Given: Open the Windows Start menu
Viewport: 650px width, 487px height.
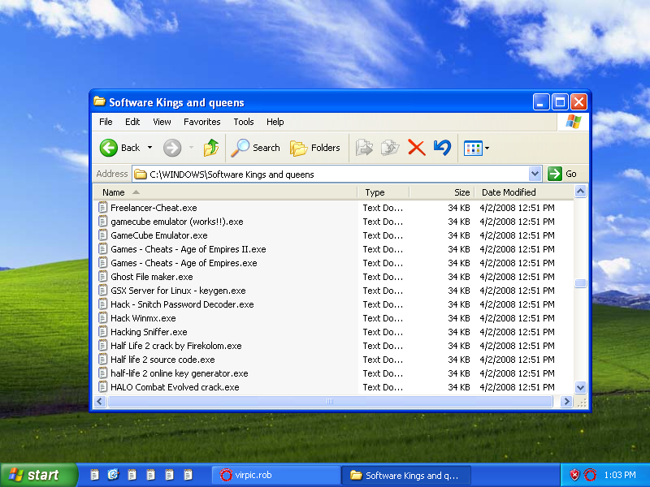Looking at the screenshot, I should pyautogui.click(x=38, y=475).
